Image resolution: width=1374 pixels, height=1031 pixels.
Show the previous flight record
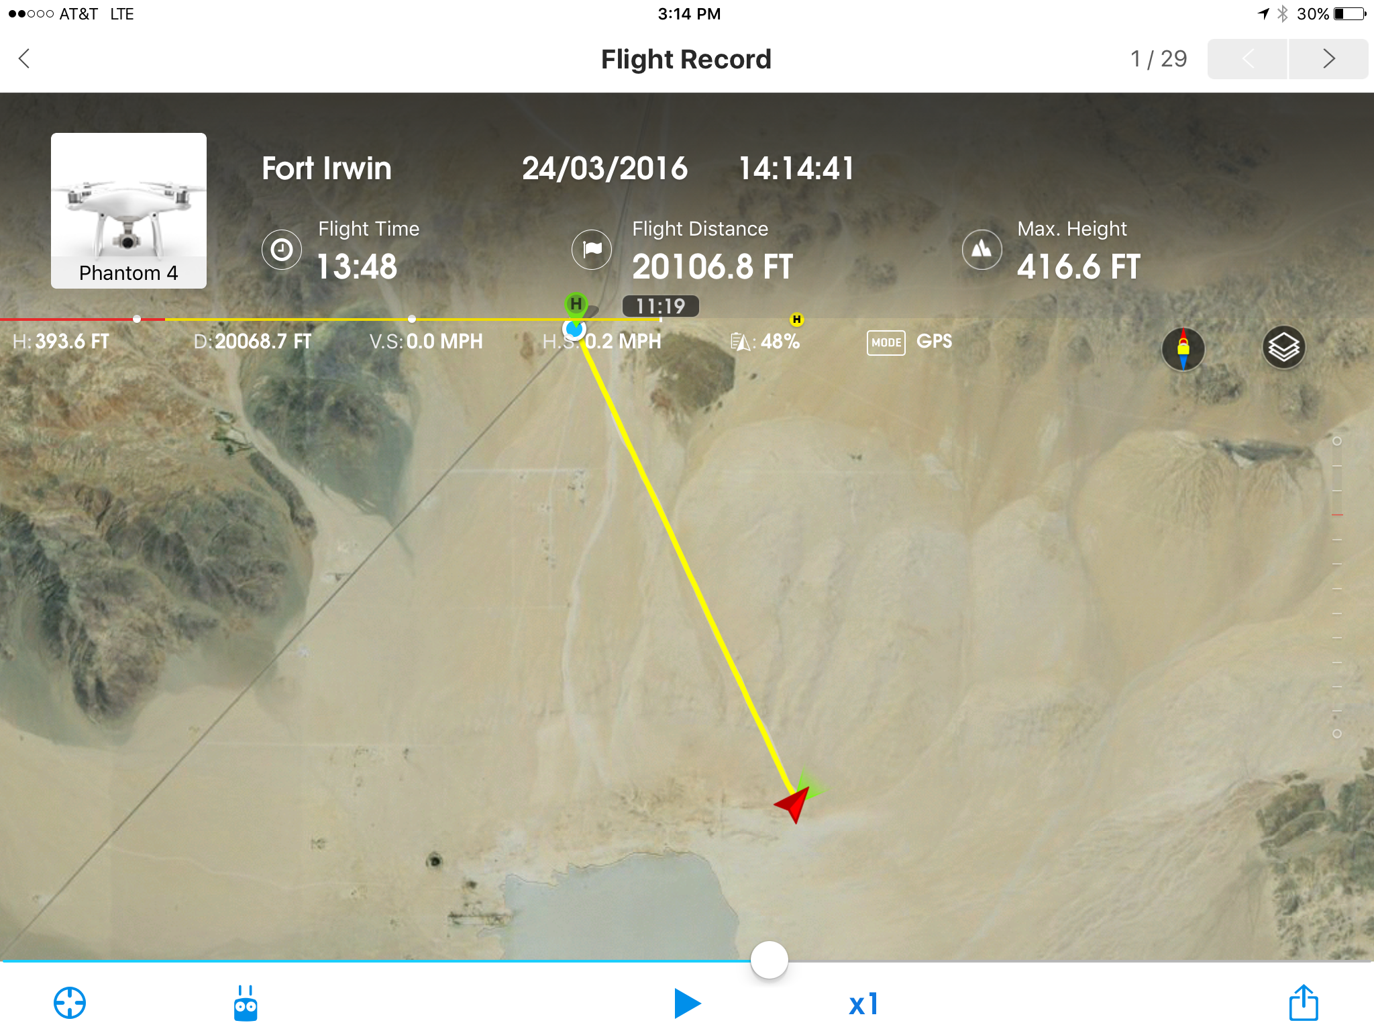pos(1247,59)
